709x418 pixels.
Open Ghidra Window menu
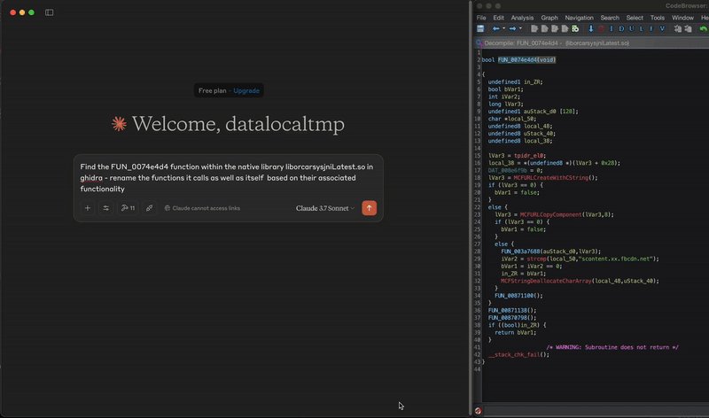682,18
